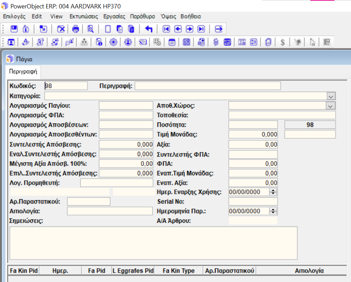Image resolution: width=351 pixels, height=282 pixels.
Task: Click the Ημερομηνία Παρ. date spinner
Action: coord(273,211)
